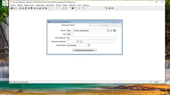The width and height of the screenshot is (170, 95).
Task: Click the building icon at toolbar start
Action: tap(11, 8)
